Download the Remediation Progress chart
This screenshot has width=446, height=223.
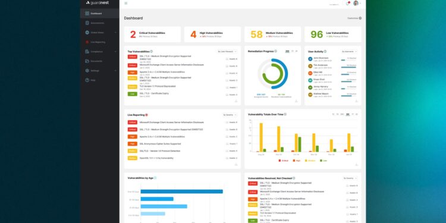296,101
